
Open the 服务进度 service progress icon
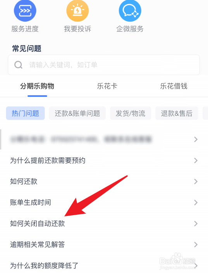[25, 11]
